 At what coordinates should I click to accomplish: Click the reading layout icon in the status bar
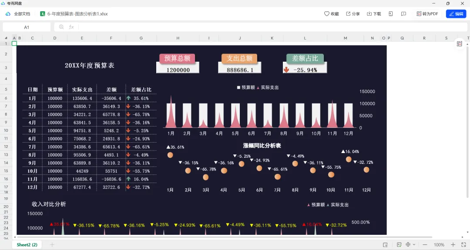pyautogui.click(x=385, y=245)
